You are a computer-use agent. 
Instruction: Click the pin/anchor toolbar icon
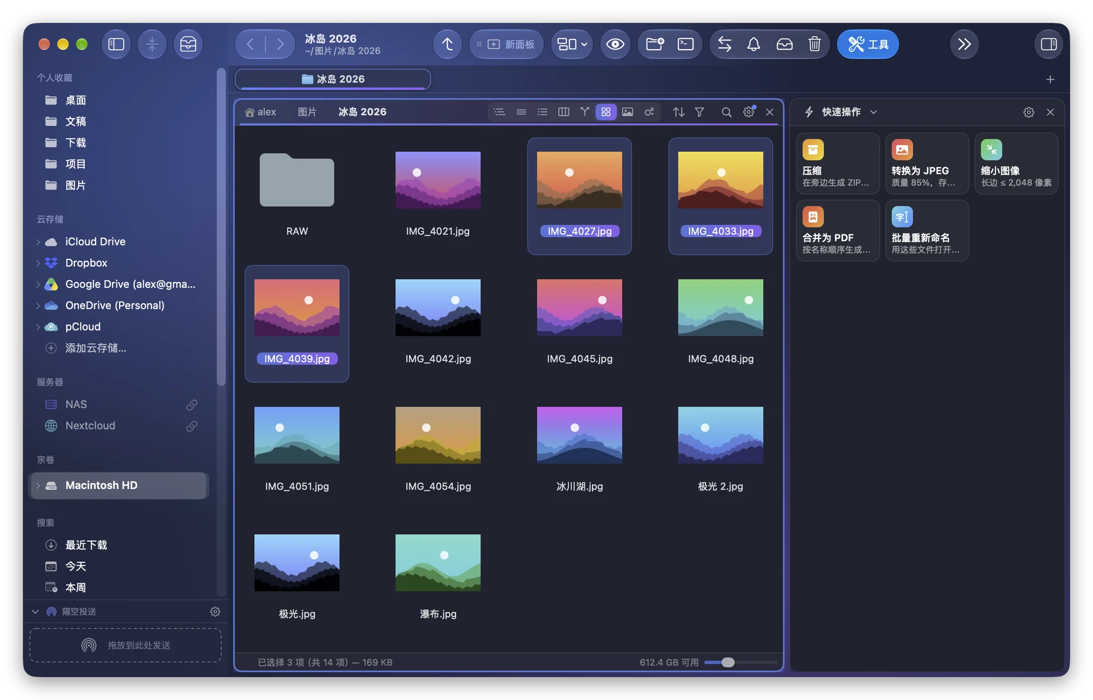tap(152, 44)
